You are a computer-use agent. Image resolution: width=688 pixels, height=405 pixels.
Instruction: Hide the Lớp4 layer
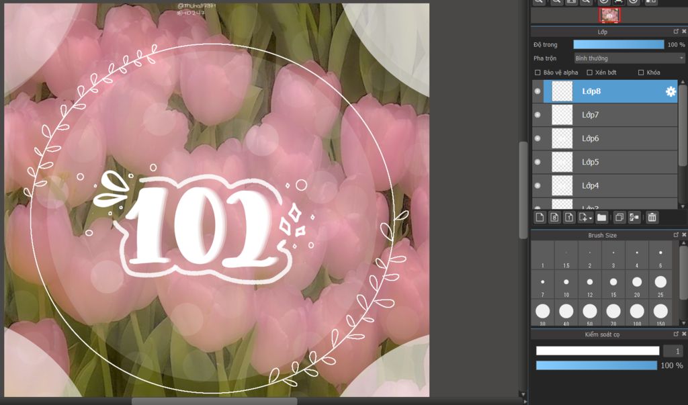(x=537, y=185)
